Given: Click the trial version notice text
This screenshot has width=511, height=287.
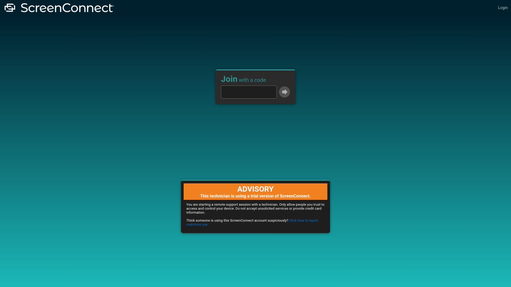Looking at the screenshot, I should coord(255,196).
